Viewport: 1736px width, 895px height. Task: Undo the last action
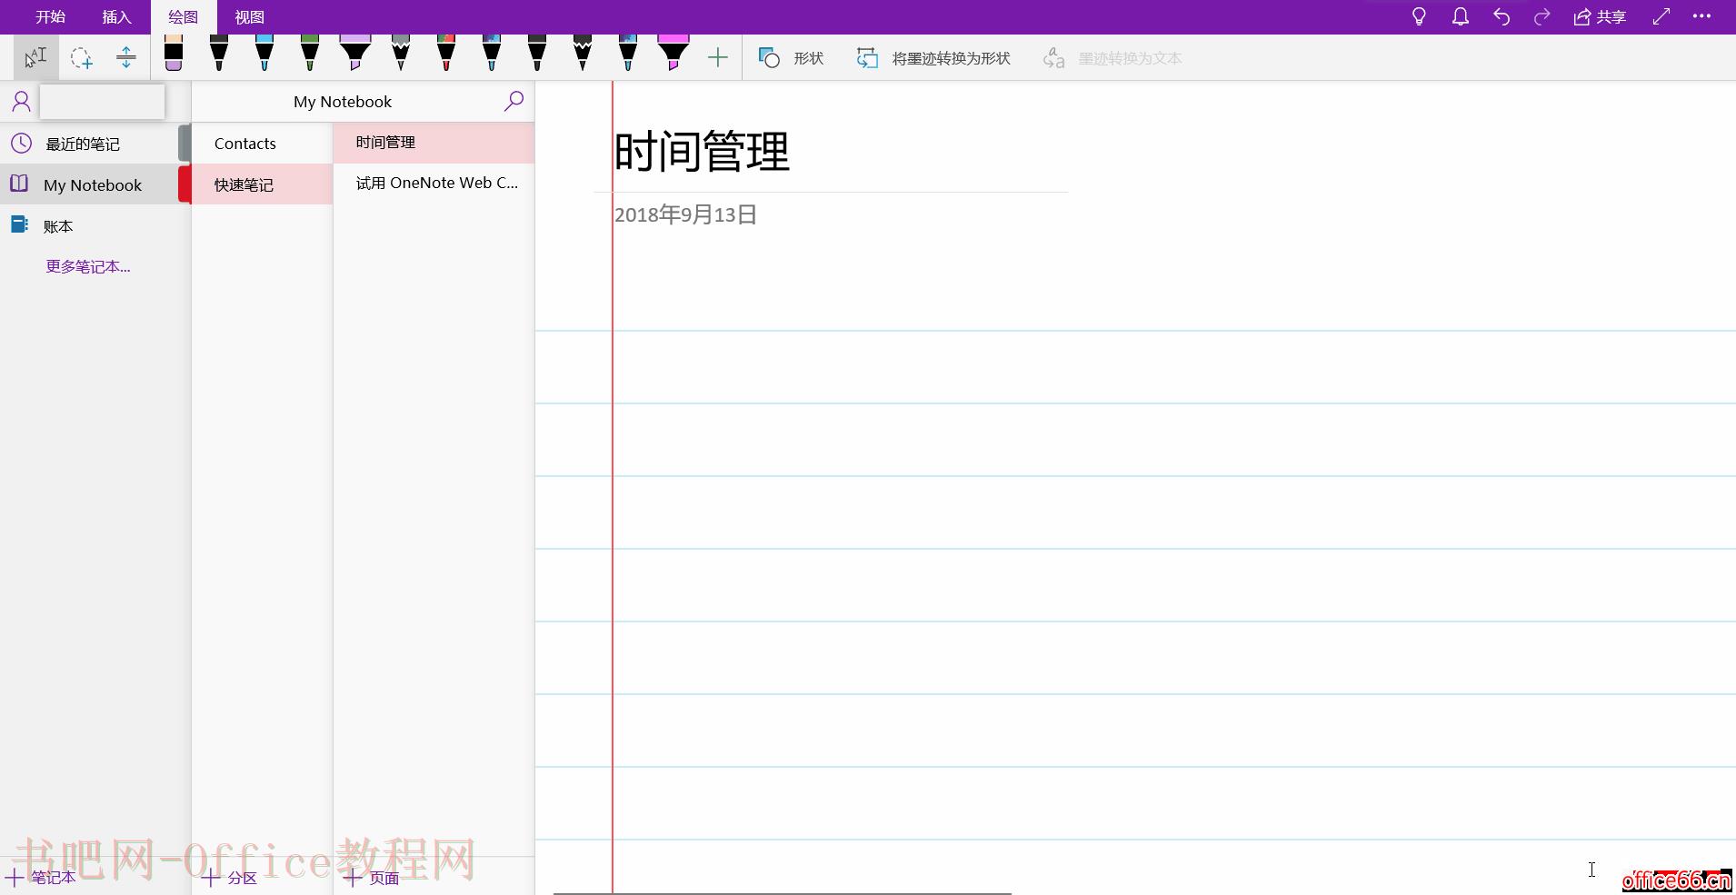pyautogui.click(x=1502, y=16)
